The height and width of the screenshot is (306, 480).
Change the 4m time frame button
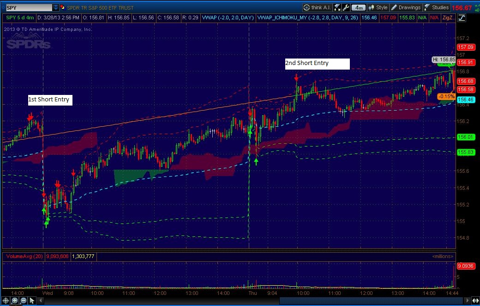(x=358, y=8)
